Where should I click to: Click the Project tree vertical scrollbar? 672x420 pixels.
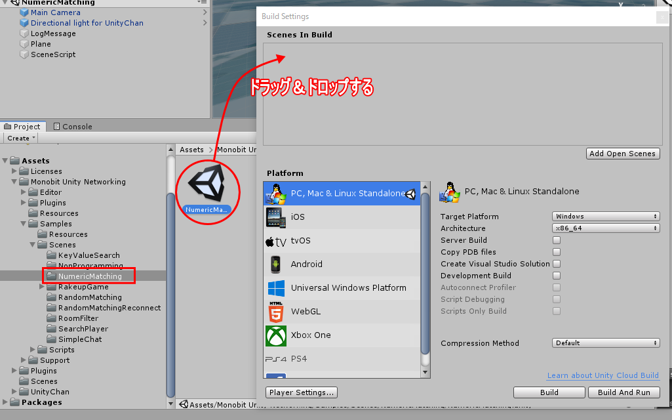(170, 295)
